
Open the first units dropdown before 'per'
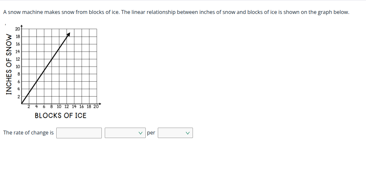125,133
